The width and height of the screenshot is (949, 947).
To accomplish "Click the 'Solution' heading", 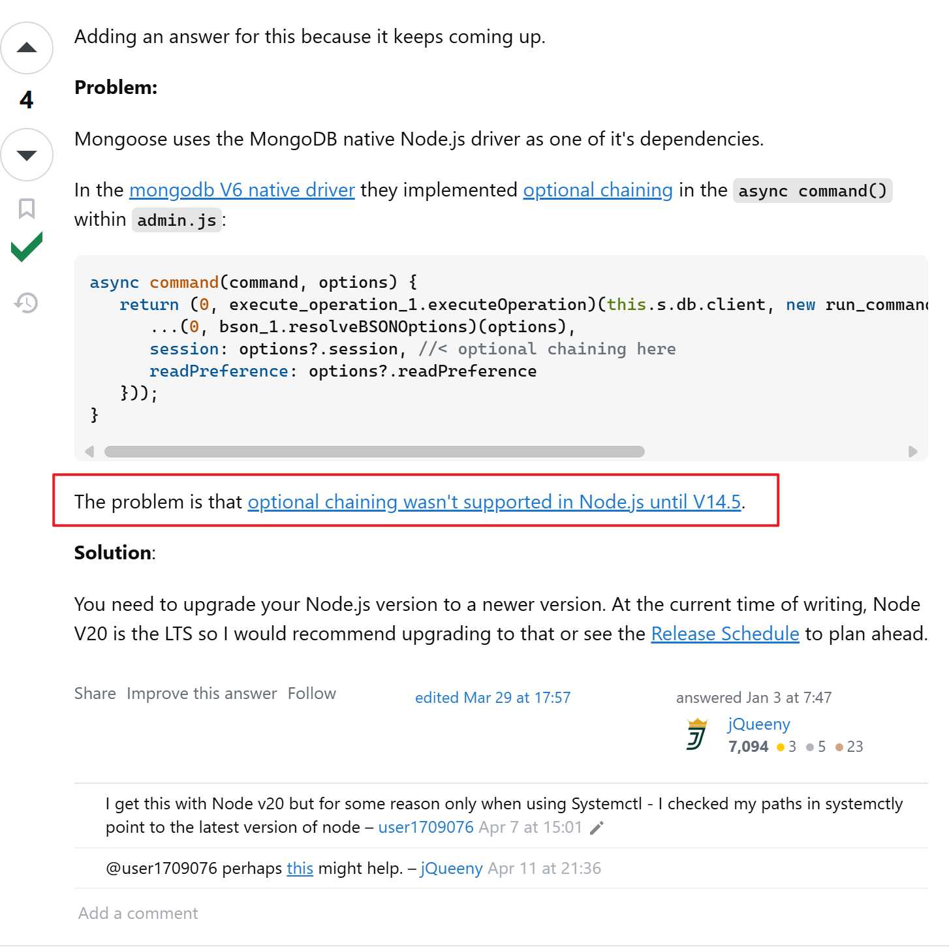I will tap(114, 553).
